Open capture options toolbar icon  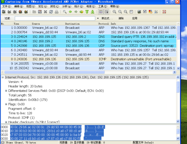click(9, 12)
